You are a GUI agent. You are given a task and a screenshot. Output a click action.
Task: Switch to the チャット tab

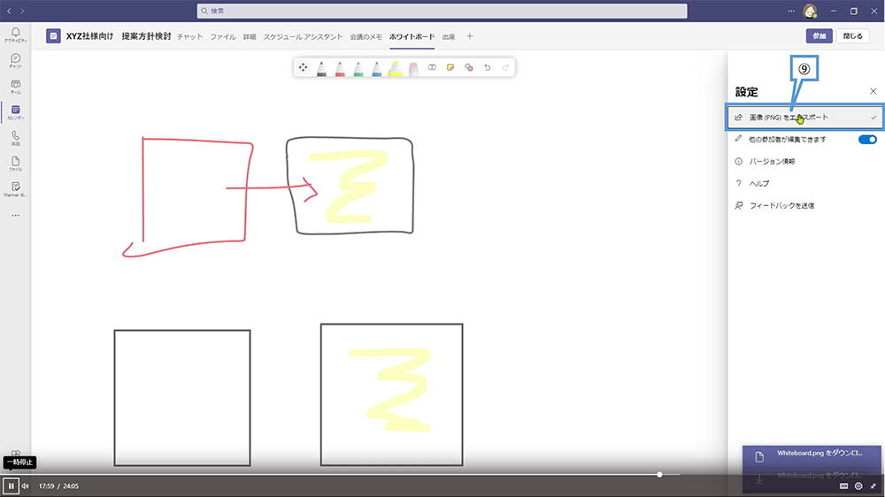tap(189, 36)
